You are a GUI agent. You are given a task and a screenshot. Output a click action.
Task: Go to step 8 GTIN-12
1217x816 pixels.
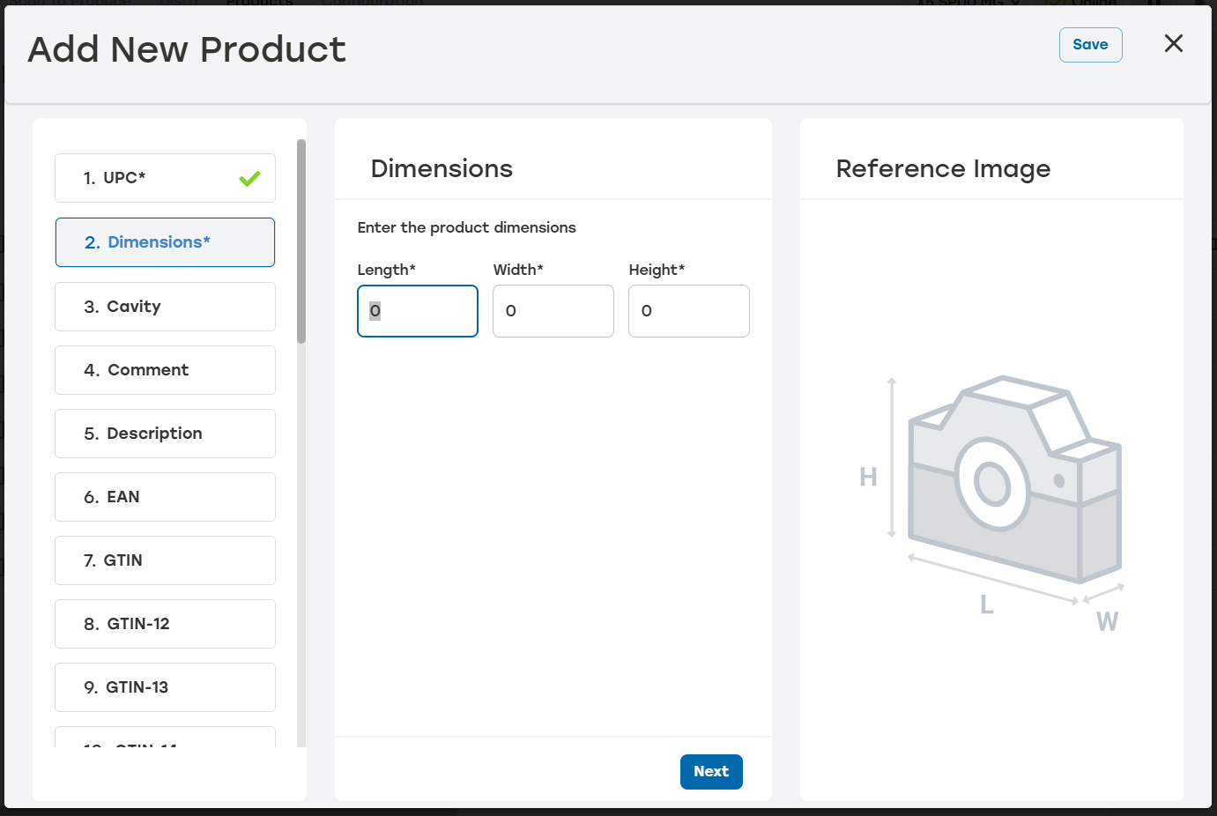pyautogui.click(x=165, y=624)
